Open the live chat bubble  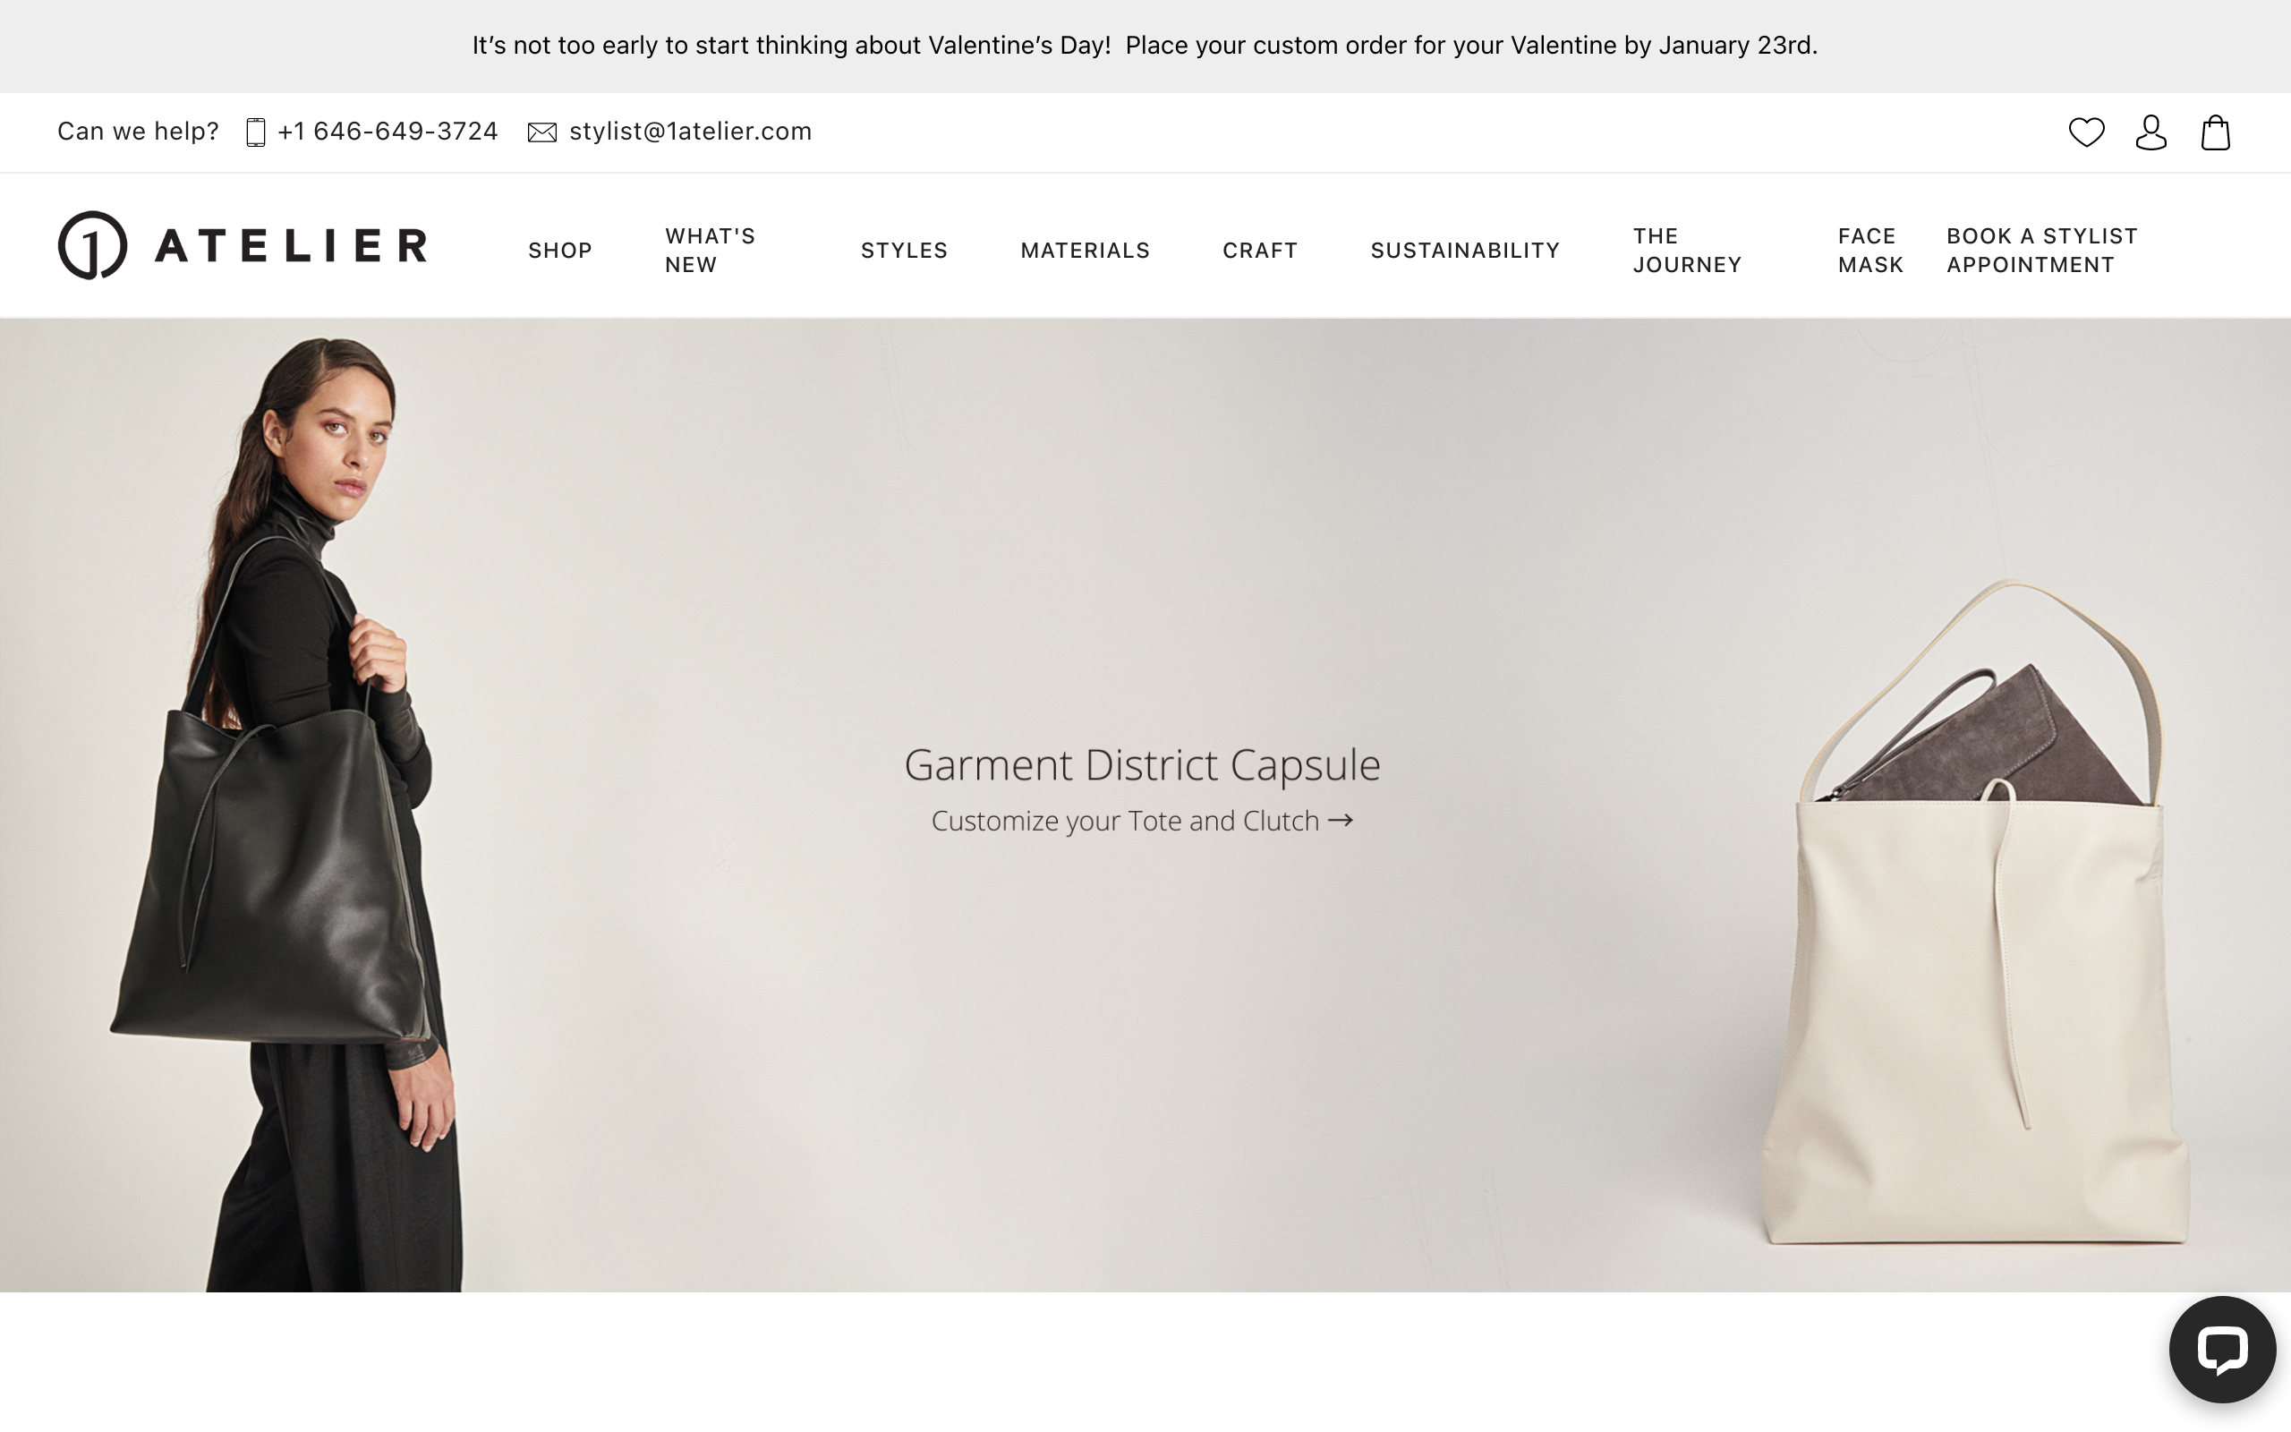click(x=2222, y=1349)
